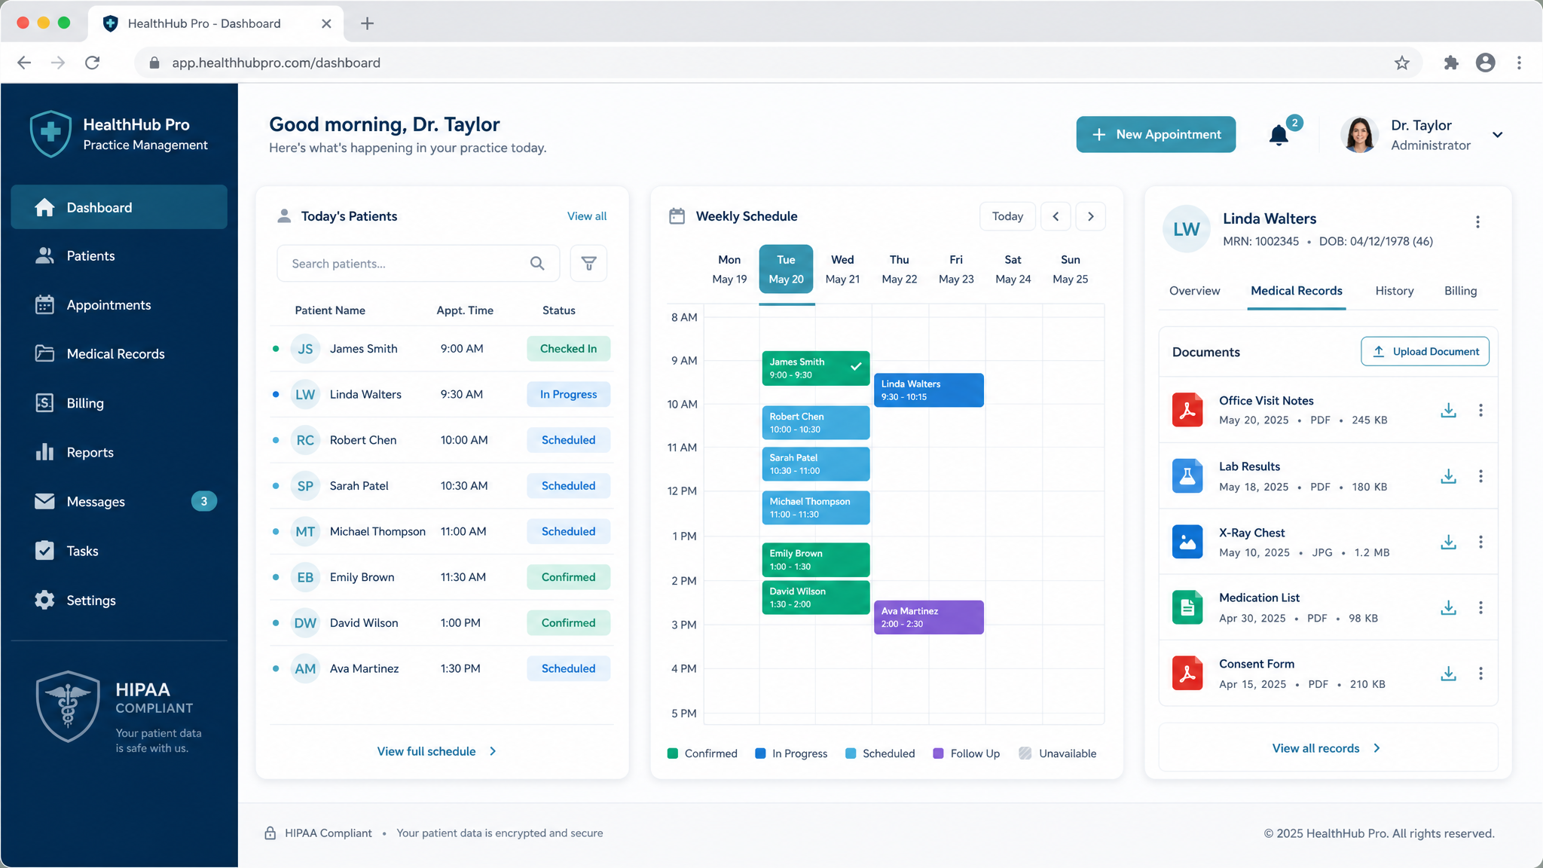Click the Office Visit Notes PDF icon
The image size is (1543, 868).
click(x=1187, y=410)
